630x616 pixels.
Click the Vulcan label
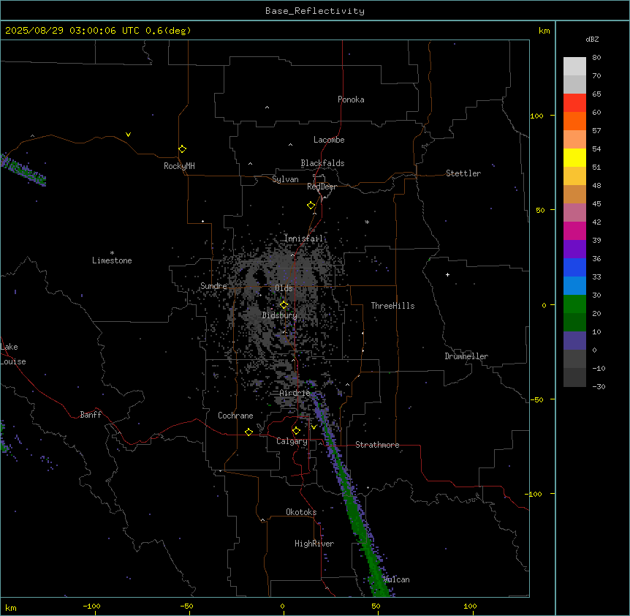click(x=397, y=579)
